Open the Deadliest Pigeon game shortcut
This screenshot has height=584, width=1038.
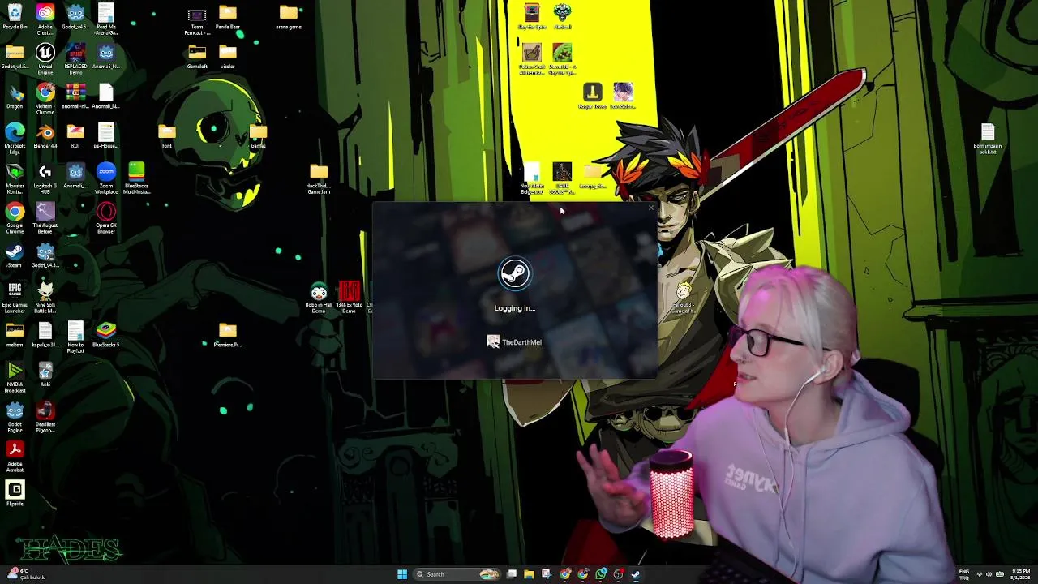click(45, 417)
